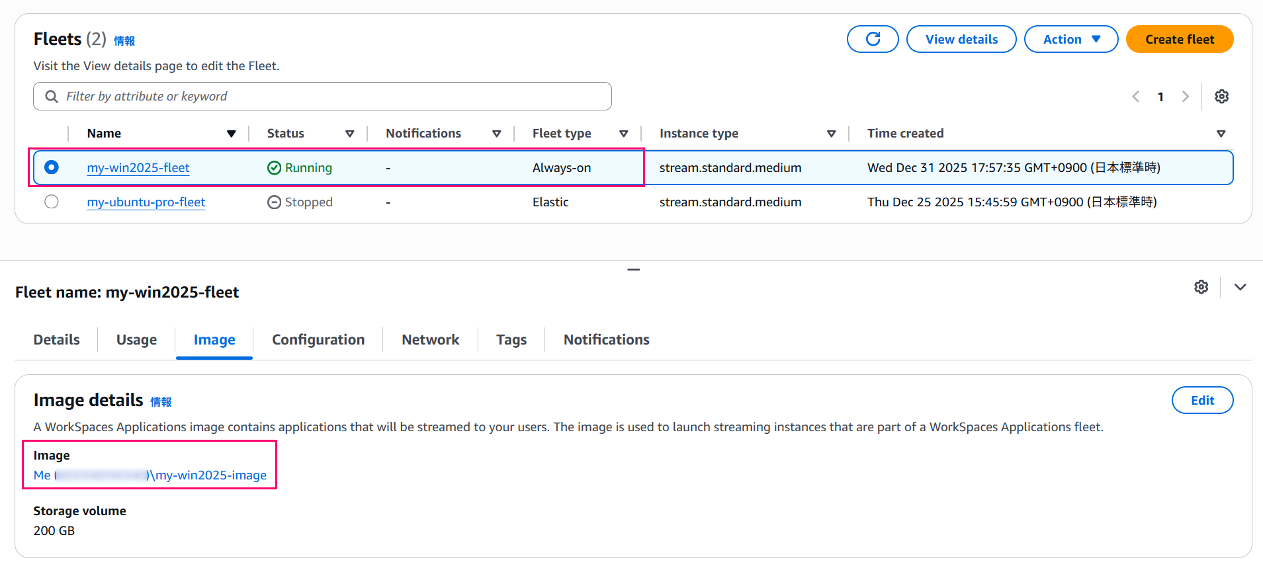Click the Running status check icon
This screenshot has width=1263, height=574.
[275, 168]
